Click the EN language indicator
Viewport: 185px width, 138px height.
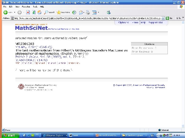(x=152, y=135)
